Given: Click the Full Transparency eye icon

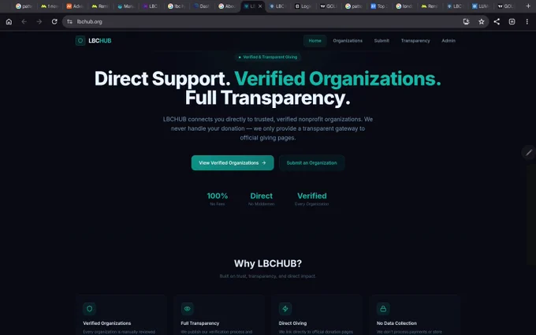Looking at the screenshot, I should pos(188,309).
